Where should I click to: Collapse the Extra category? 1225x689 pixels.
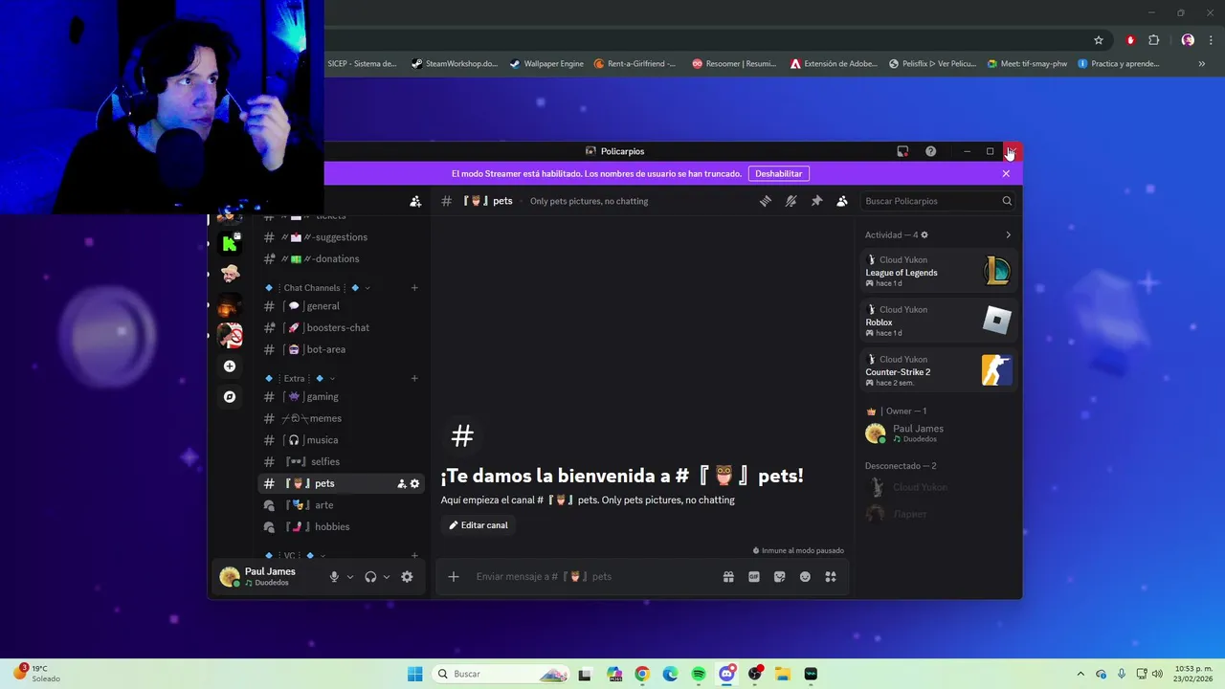(300, 379)
